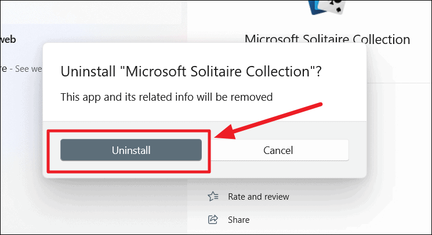Open the Rate and review option

[x=259, y=197]
